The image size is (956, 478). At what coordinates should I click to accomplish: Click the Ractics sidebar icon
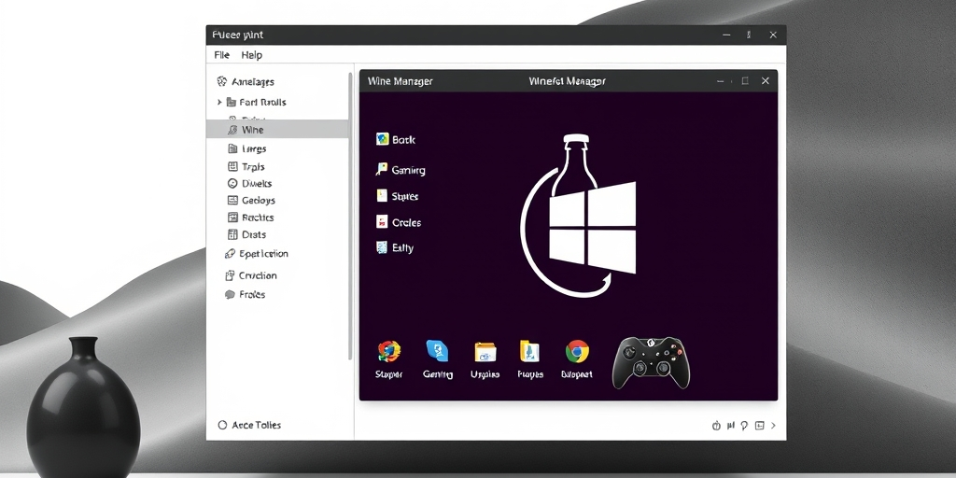point(232,217)
